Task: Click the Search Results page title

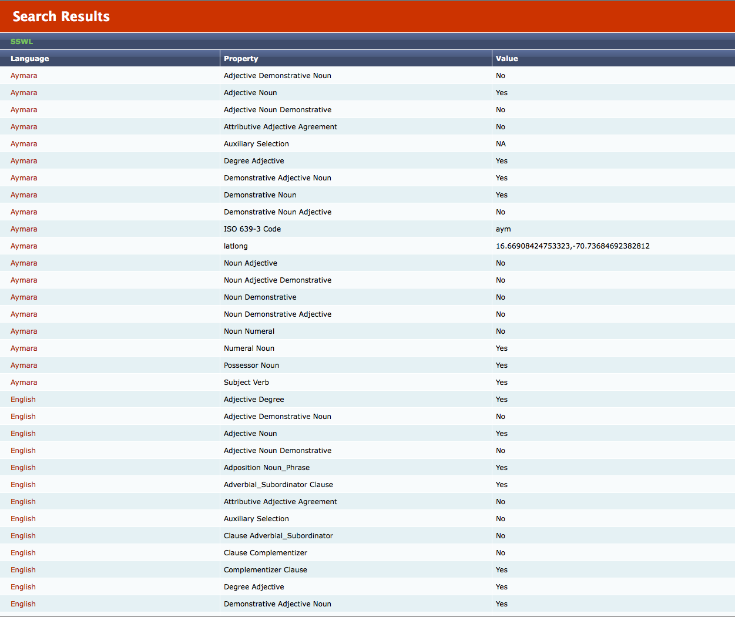Action: (x=61, y=16)
